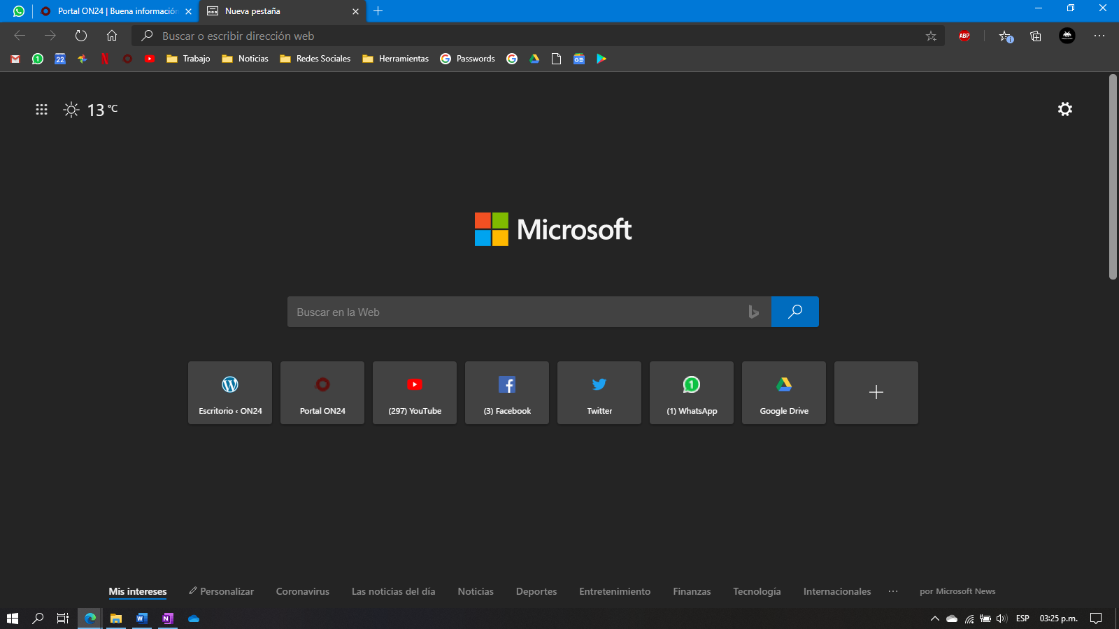Open the Windows Start menu

tap(12, 619)
